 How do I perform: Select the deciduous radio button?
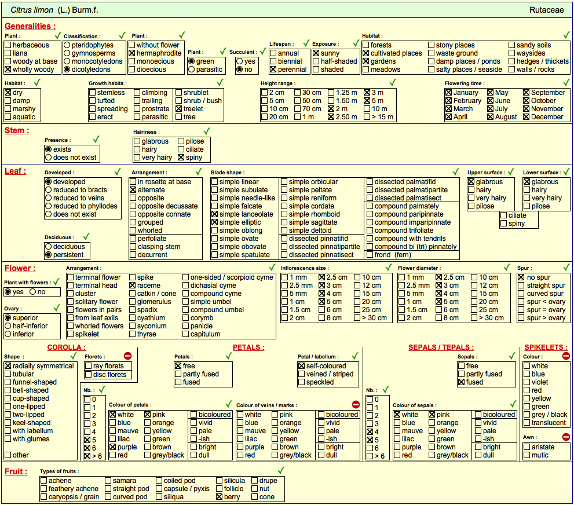[x=48, y=247]
